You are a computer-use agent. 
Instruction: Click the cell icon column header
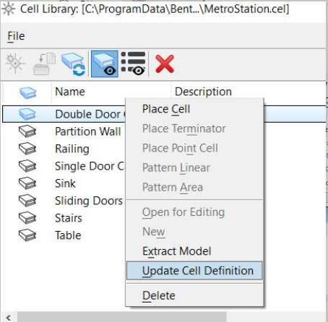pyautogui.click(x=27, y=92)
